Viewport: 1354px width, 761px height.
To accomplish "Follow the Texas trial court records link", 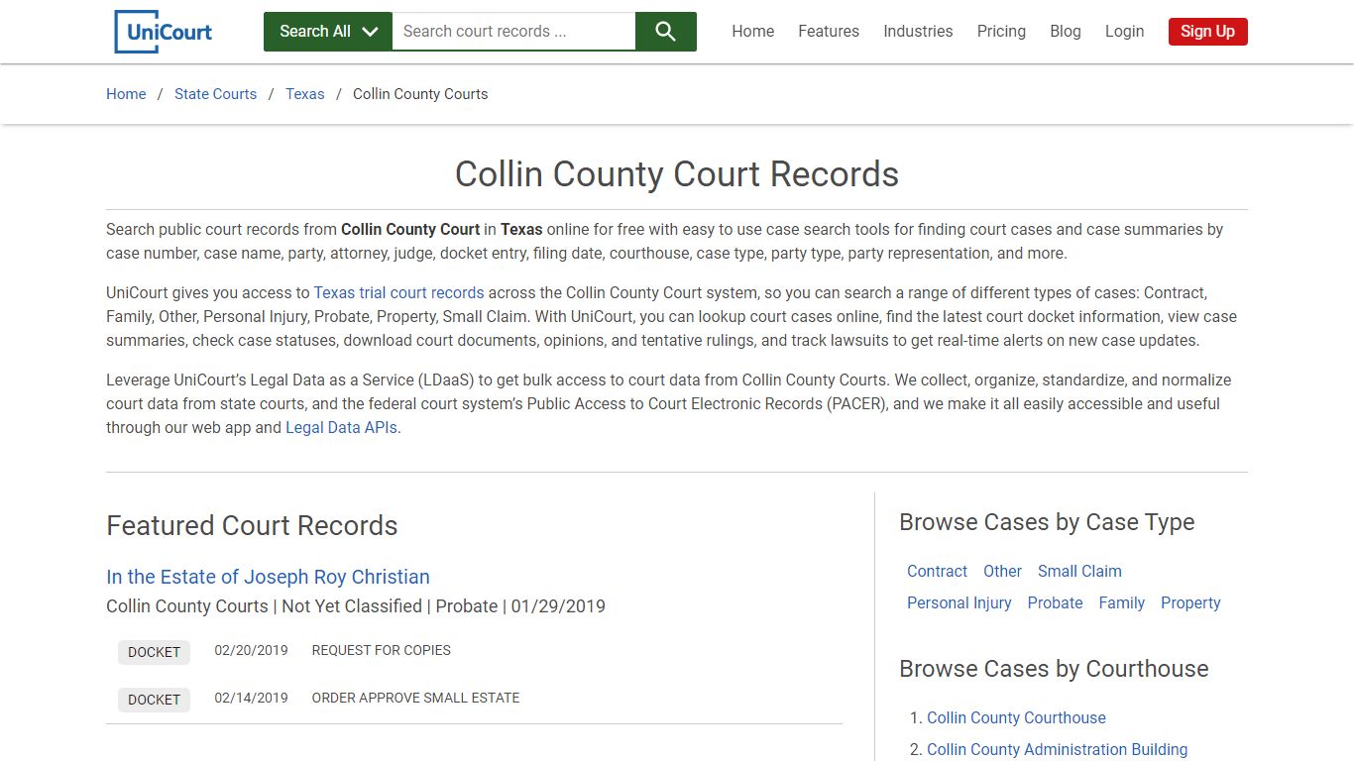I will point(398,293).
